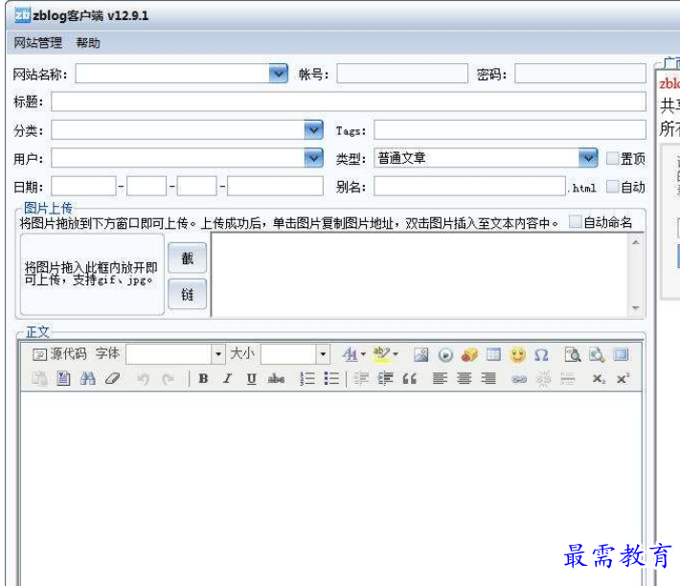The image size is (680, 586).
Task: Insert a numbered list
Action: 307,379
